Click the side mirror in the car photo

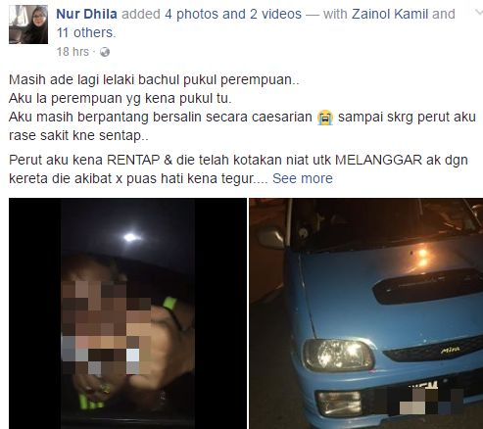271,238
